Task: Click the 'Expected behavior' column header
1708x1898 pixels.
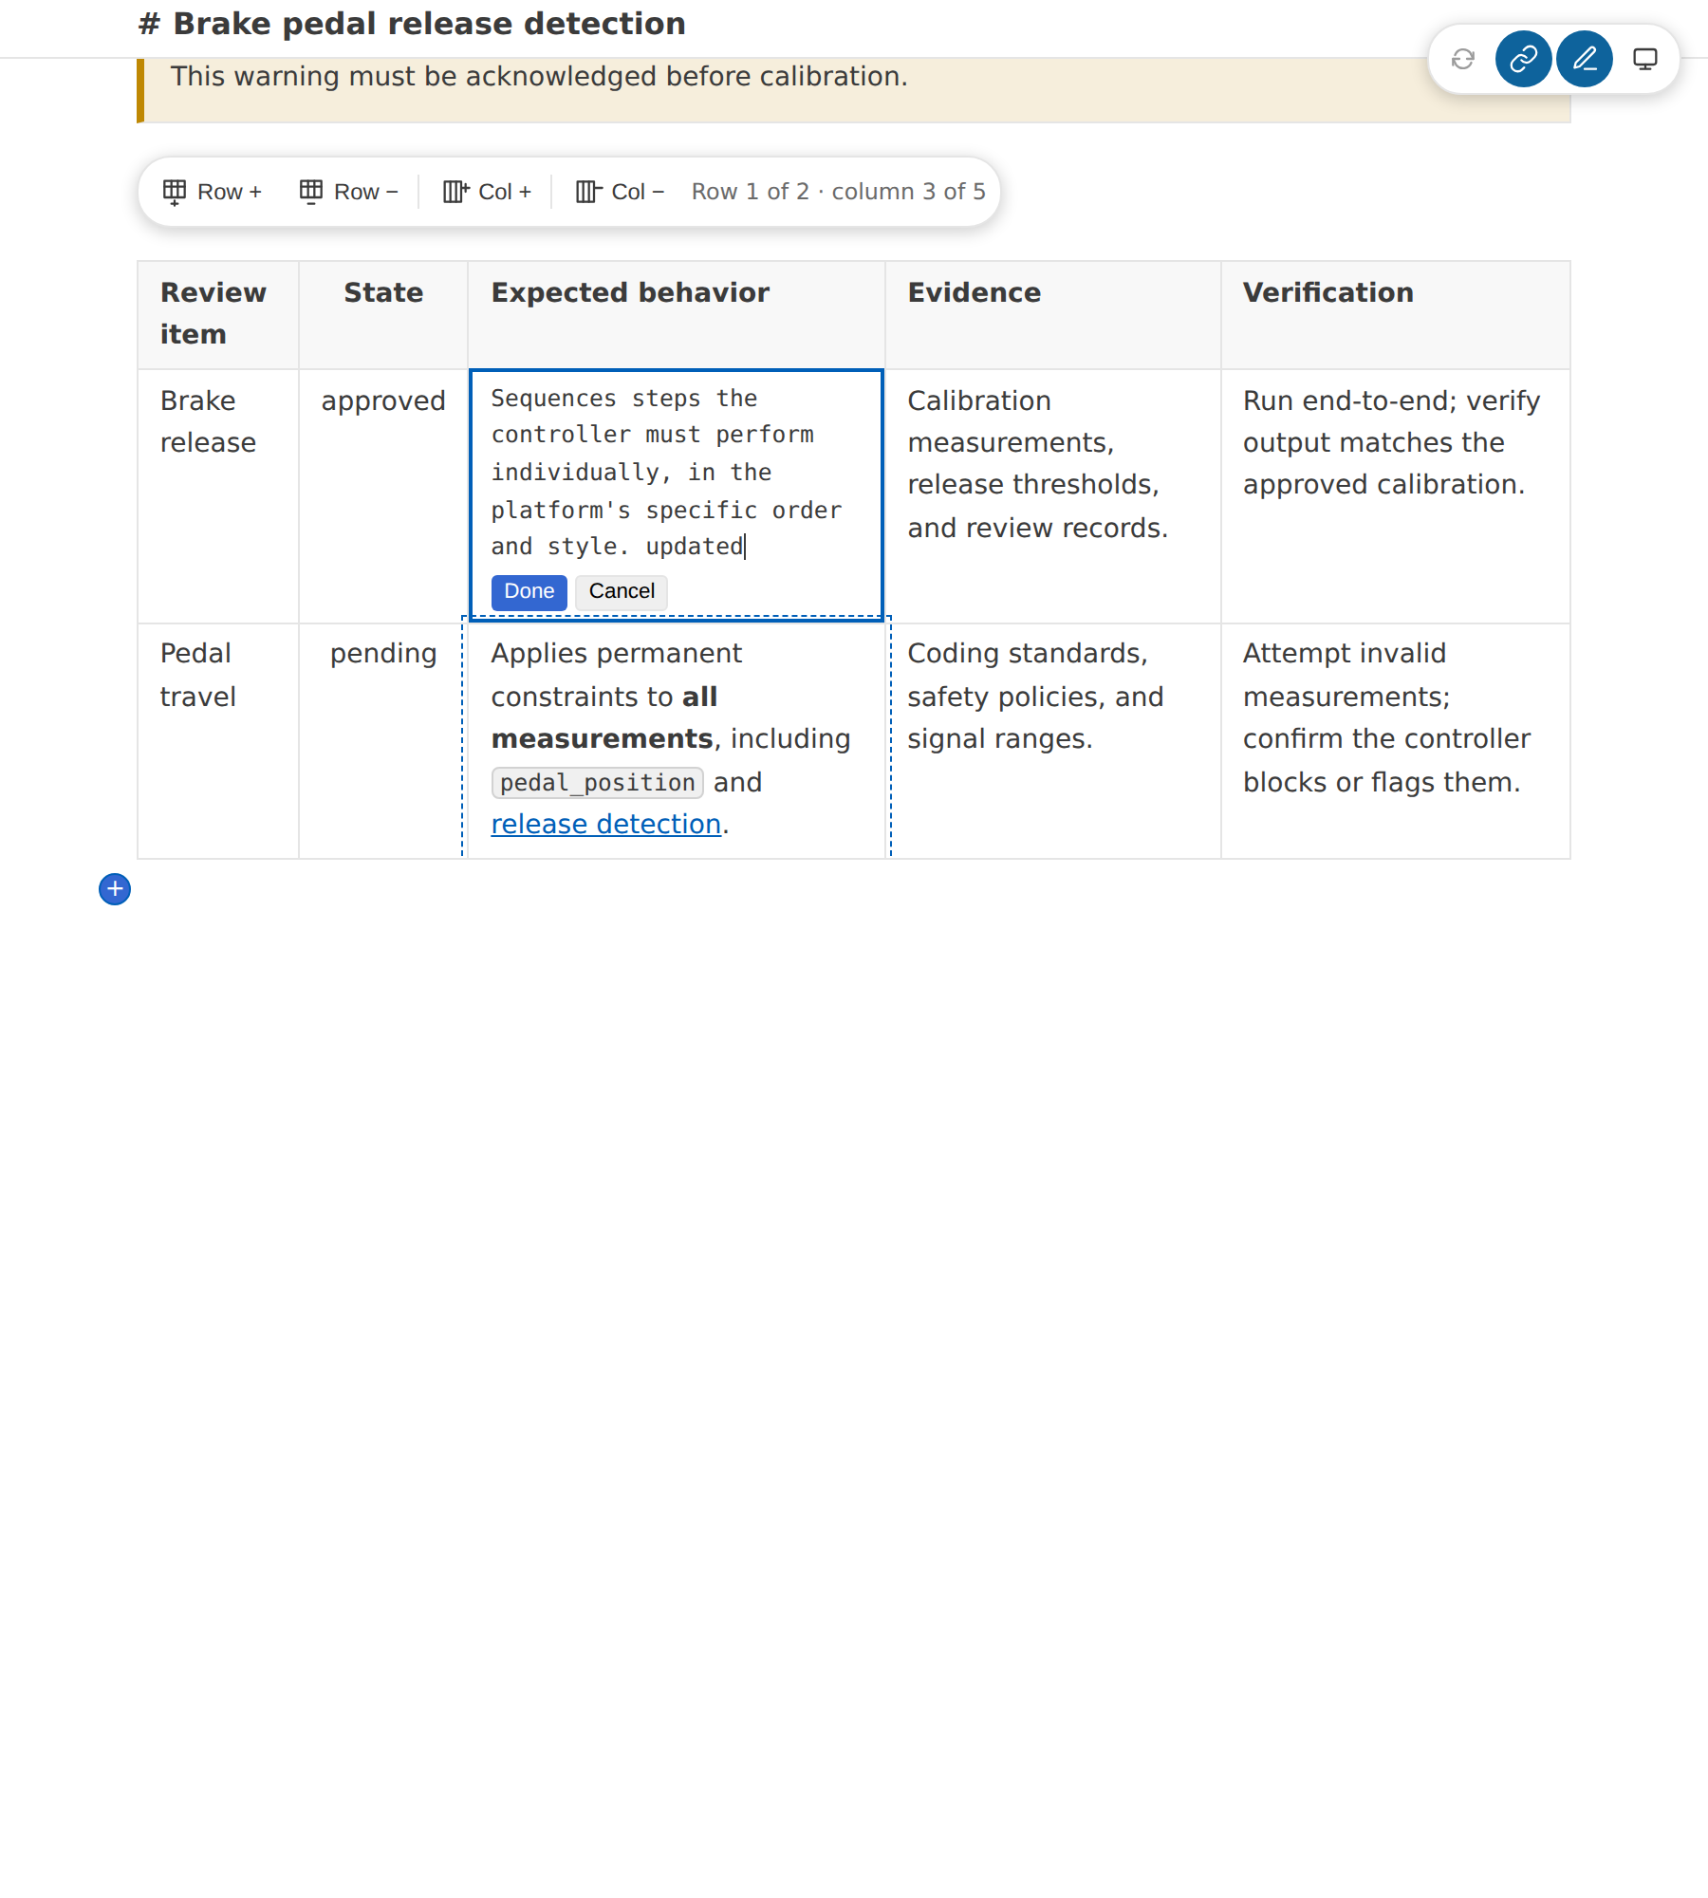Action: [677, 315]
